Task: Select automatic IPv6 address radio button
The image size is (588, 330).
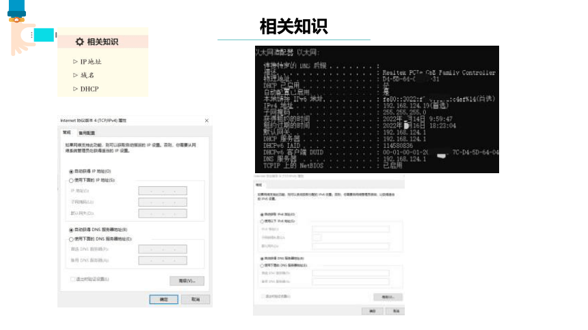Action: [x=262, y=215]
